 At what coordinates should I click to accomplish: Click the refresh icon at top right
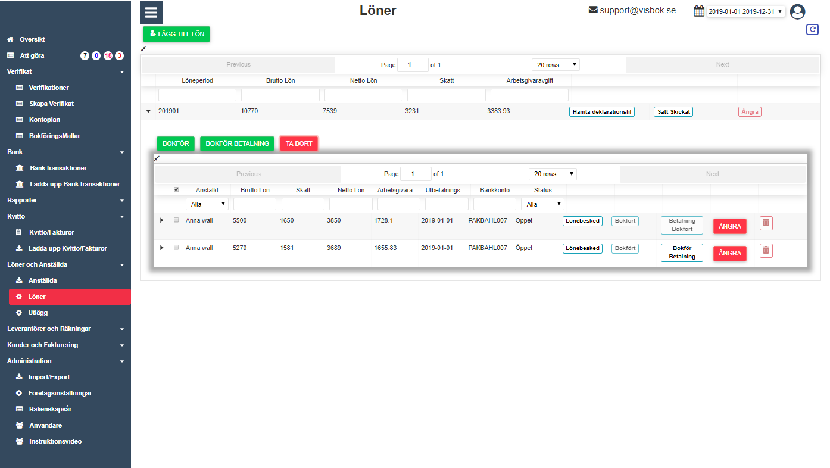click(x=812, y=29)
